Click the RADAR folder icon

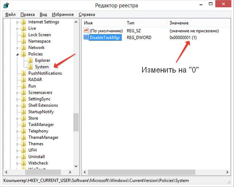pos(23,80)
